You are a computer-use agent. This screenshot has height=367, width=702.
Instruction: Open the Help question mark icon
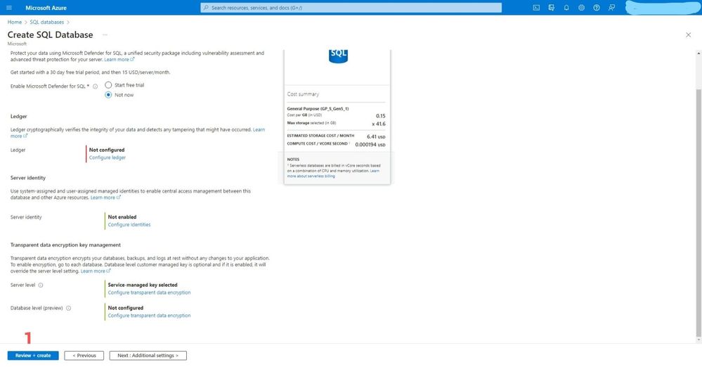[597, 8]
